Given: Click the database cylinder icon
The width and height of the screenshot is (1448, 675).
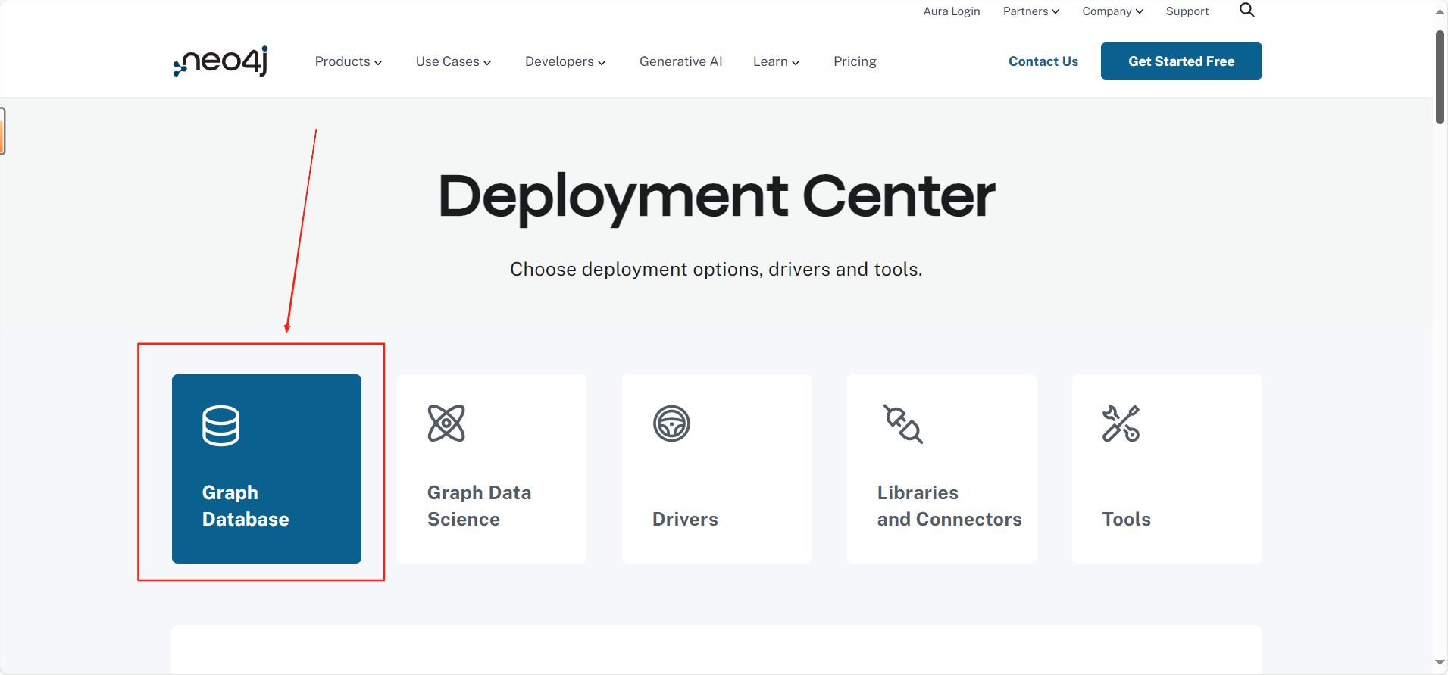Looking at the screenshot, I should [221, 426].
